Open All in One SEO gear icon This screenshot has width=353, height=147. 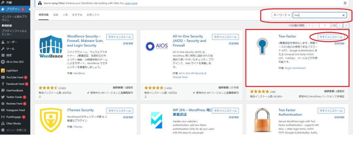point(3,62)
